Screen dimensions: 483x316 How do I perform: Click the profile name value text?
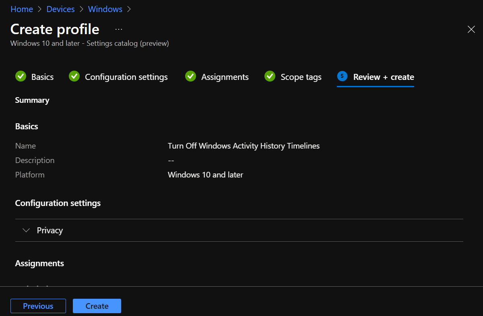pyautogui.click(x=244, y=146)
